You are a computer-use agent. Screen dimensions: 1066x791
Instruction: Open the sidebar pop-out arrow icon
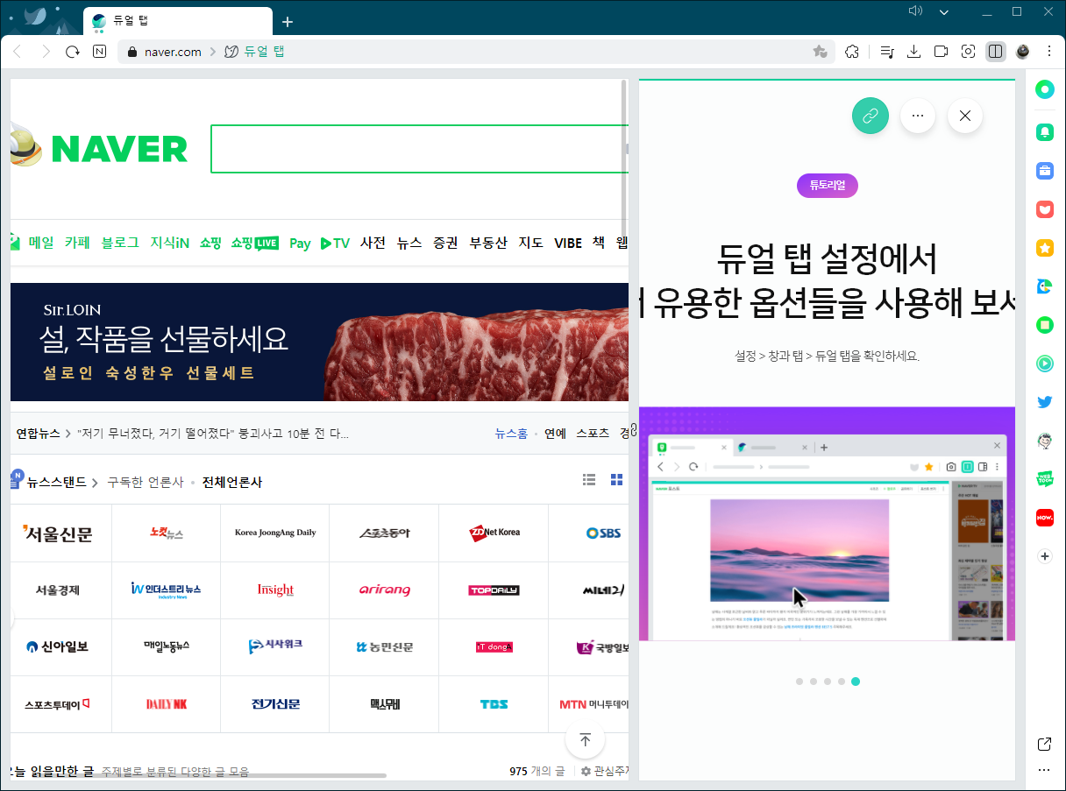(x=1044, y=744)
